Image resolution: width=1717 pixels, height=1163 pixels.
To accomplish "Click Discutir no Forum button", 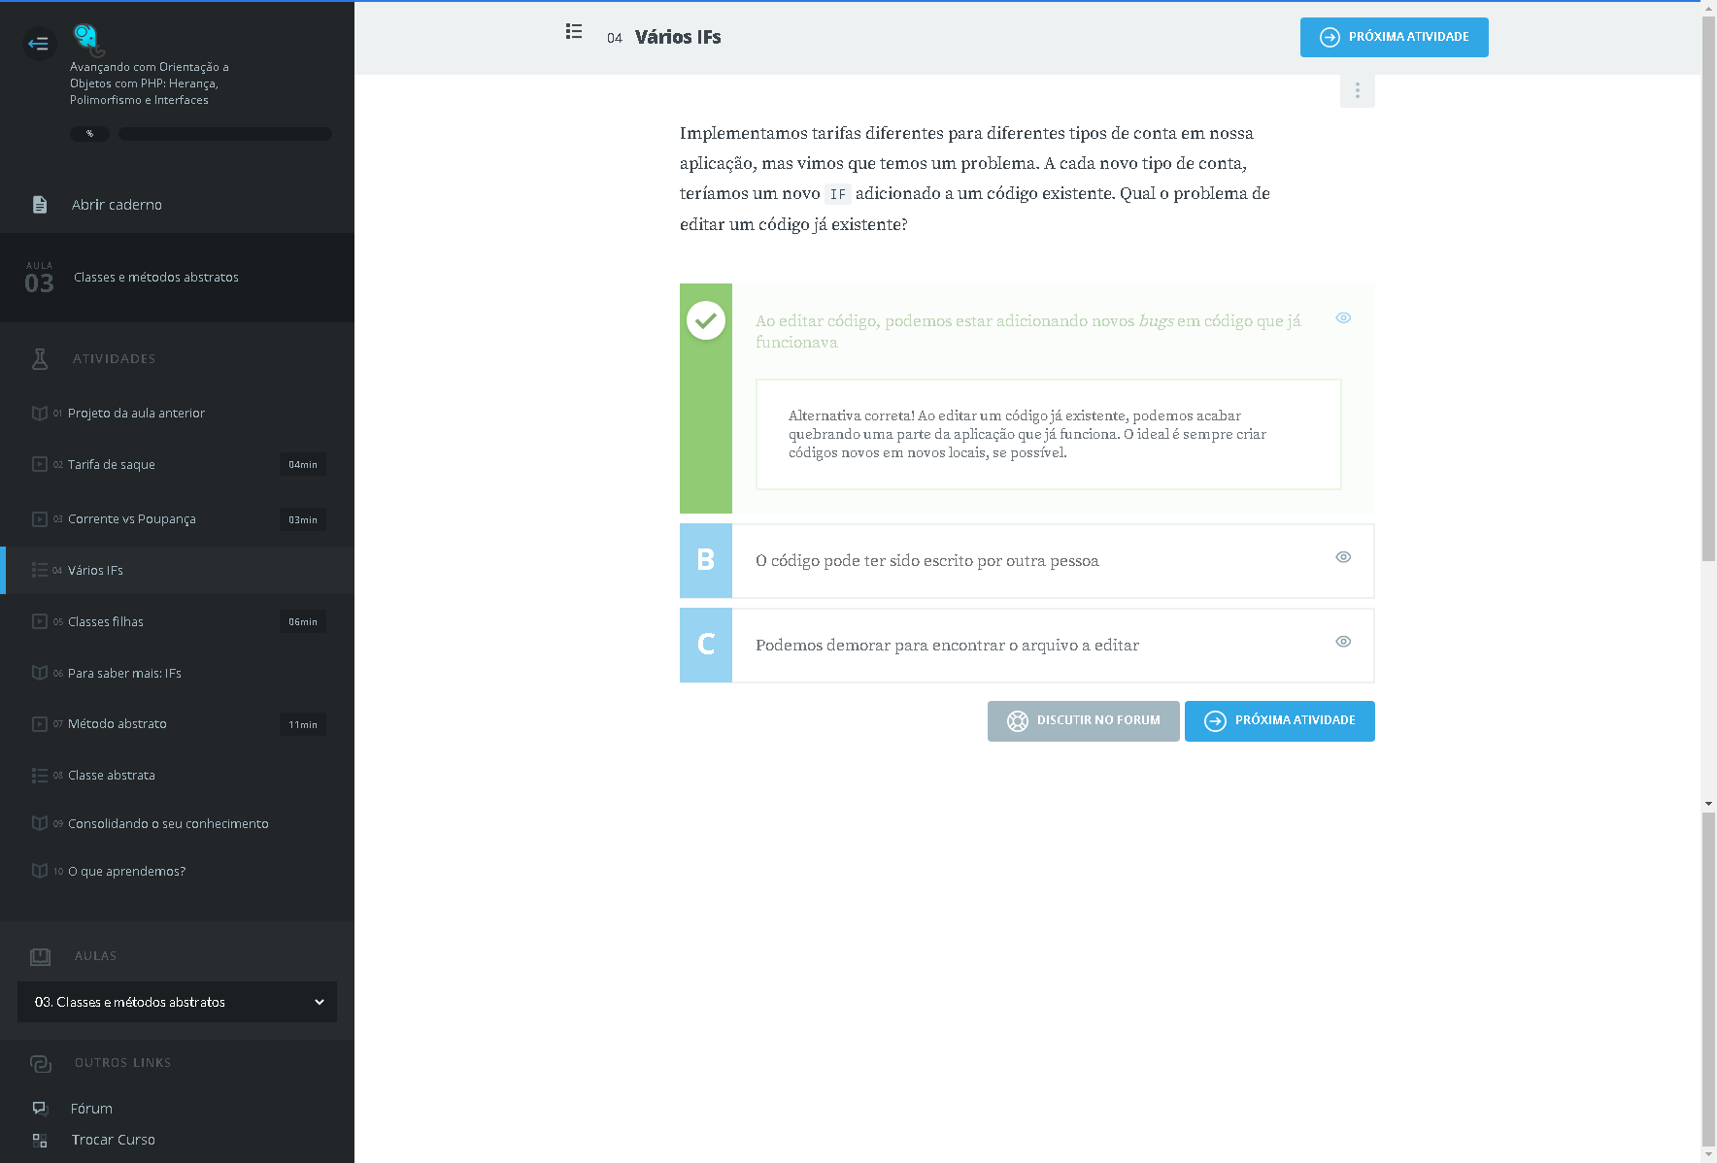I will click(1083, 720).
